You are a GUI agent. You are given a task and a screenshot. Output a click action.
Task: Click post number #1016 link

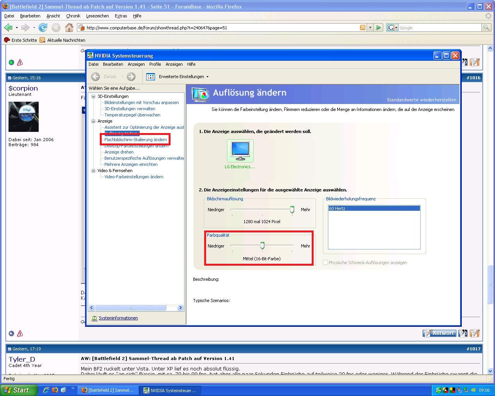coord(473,78)
